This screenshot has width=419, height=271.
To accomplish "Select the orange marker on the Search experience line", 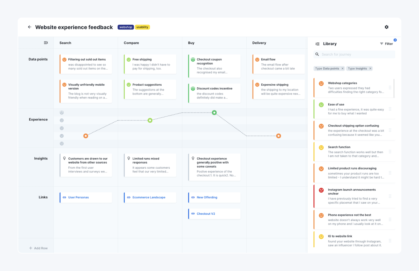I will (86, 136).
